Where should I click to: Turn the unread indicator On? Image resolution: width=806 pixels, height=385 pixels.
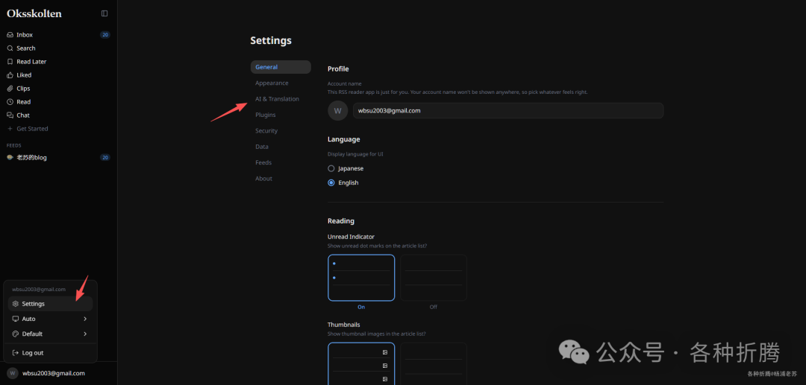point(361,278)
